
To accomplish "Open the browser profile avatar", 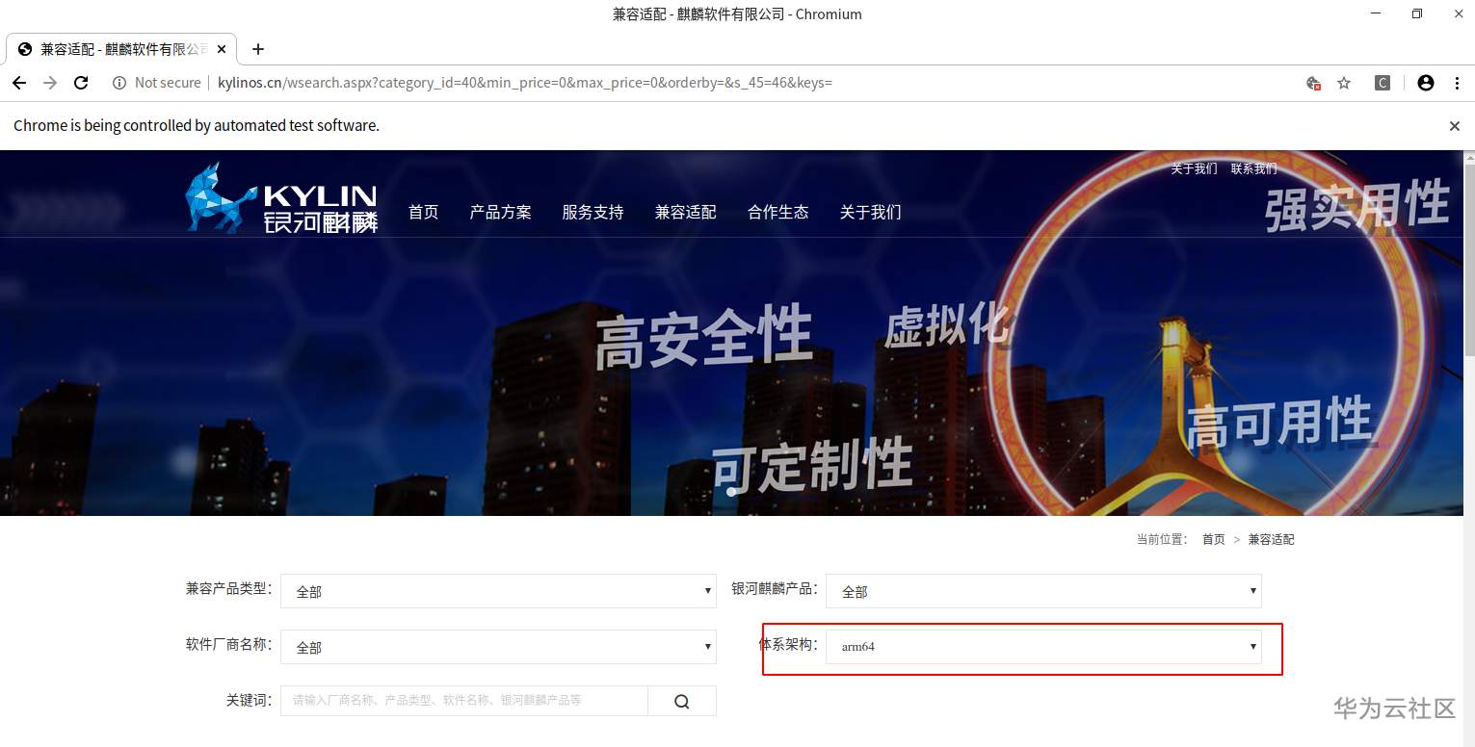I will tap(1426, 83).
